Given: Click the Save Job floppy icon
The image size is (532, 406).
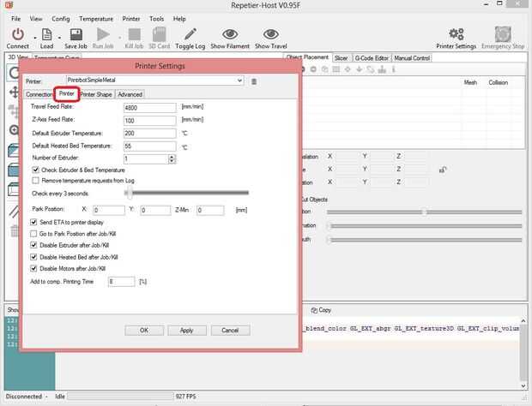Looking at the screenshot, I should pyautogui.click(x=76, y=34).
